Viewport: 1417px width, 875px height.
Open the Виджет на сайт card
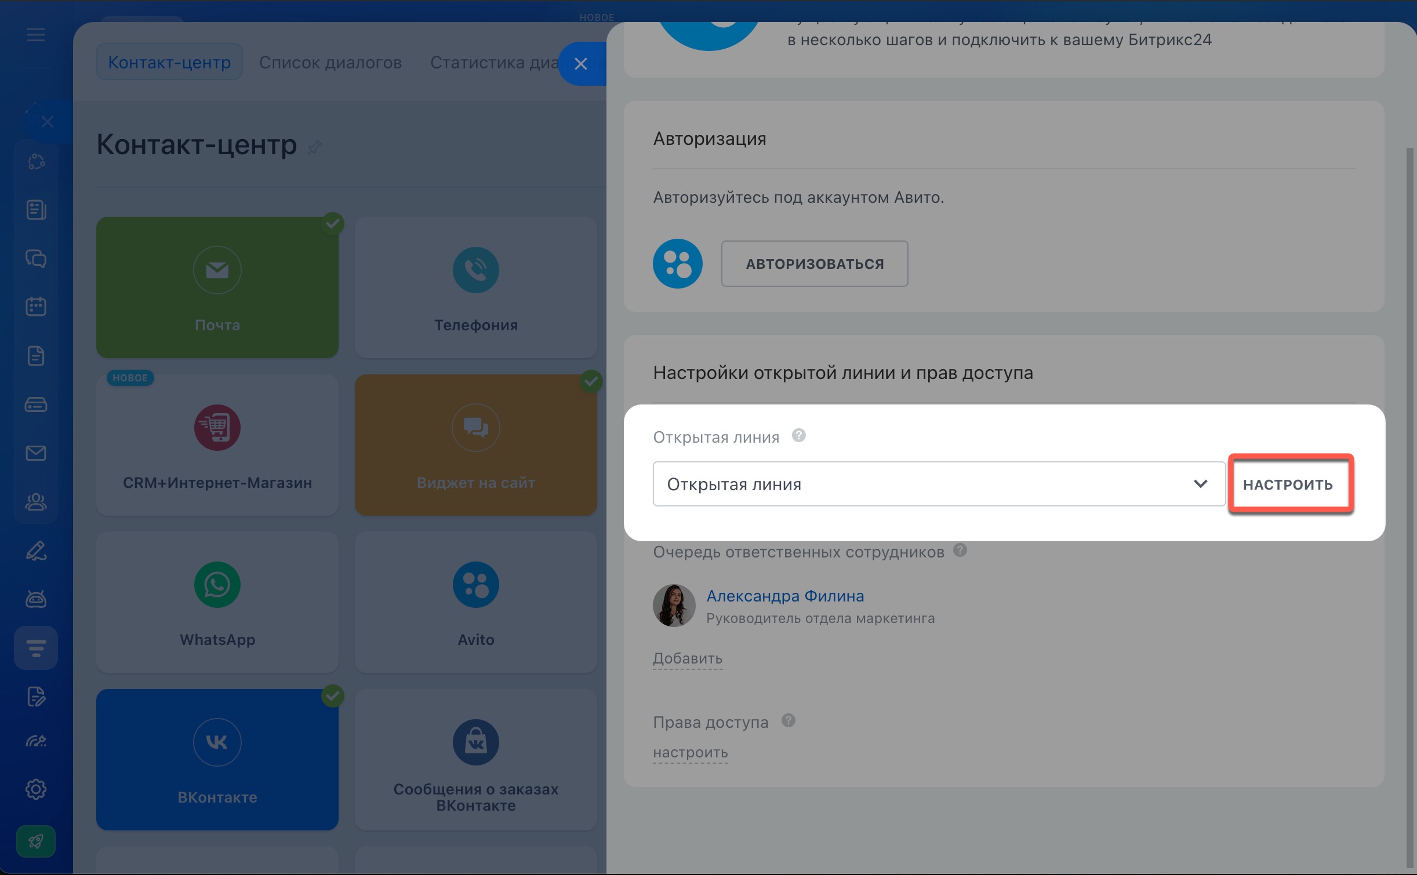[476, 445]
